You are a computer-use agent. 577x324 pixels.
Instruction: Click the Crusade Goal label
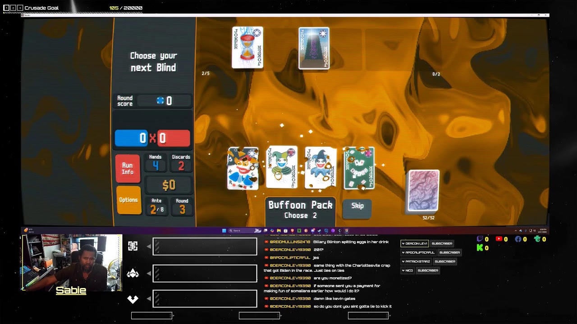41,8
